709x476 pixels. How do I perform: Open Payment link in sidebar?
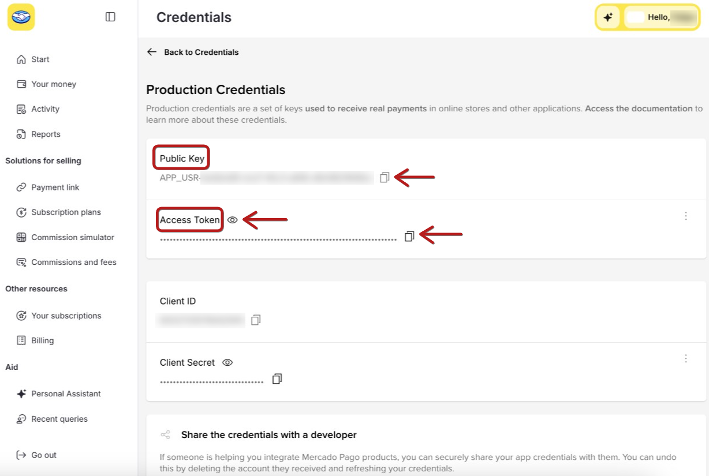click(x=55, y=188)
